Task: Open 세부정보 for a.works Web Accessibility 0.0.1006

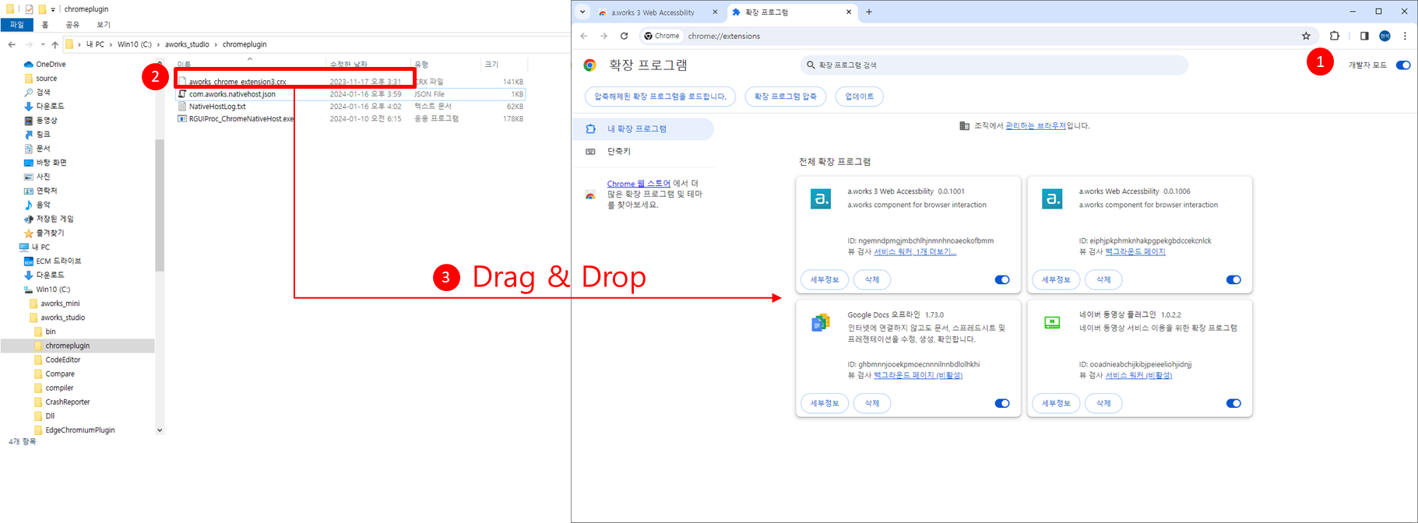Action: [1056, 280]
